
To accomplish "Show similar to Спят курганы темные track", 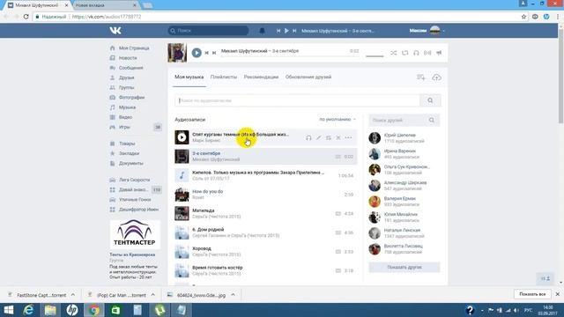I will pos(308,137).
